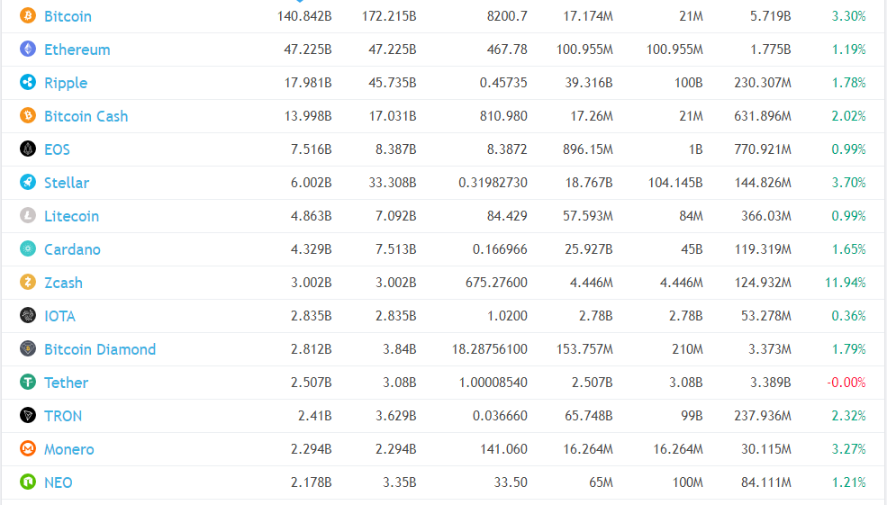Click the sort arrow above market cap
887x505 pixels.
[300, 2]
